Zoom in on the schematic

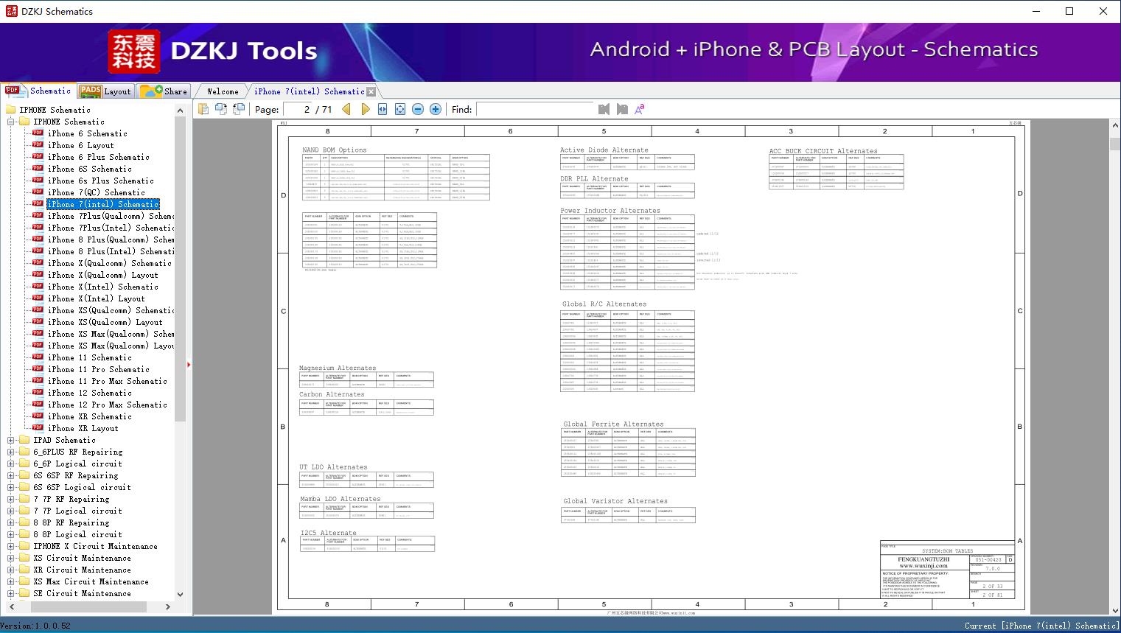(x=436, y=109)
